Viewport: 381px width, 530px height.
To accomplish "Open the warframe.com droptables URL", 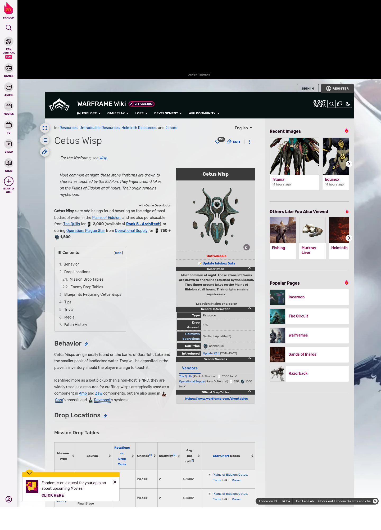I will tap(216, 399).
